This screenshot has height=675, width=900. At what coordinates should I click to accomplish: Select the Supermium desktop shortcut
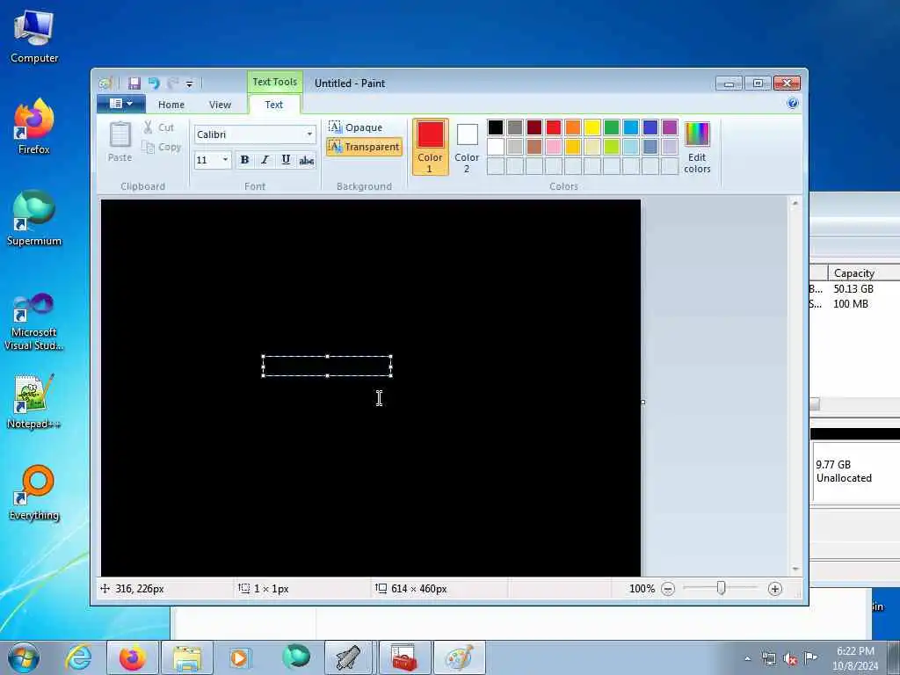click(x=34, y=219)
